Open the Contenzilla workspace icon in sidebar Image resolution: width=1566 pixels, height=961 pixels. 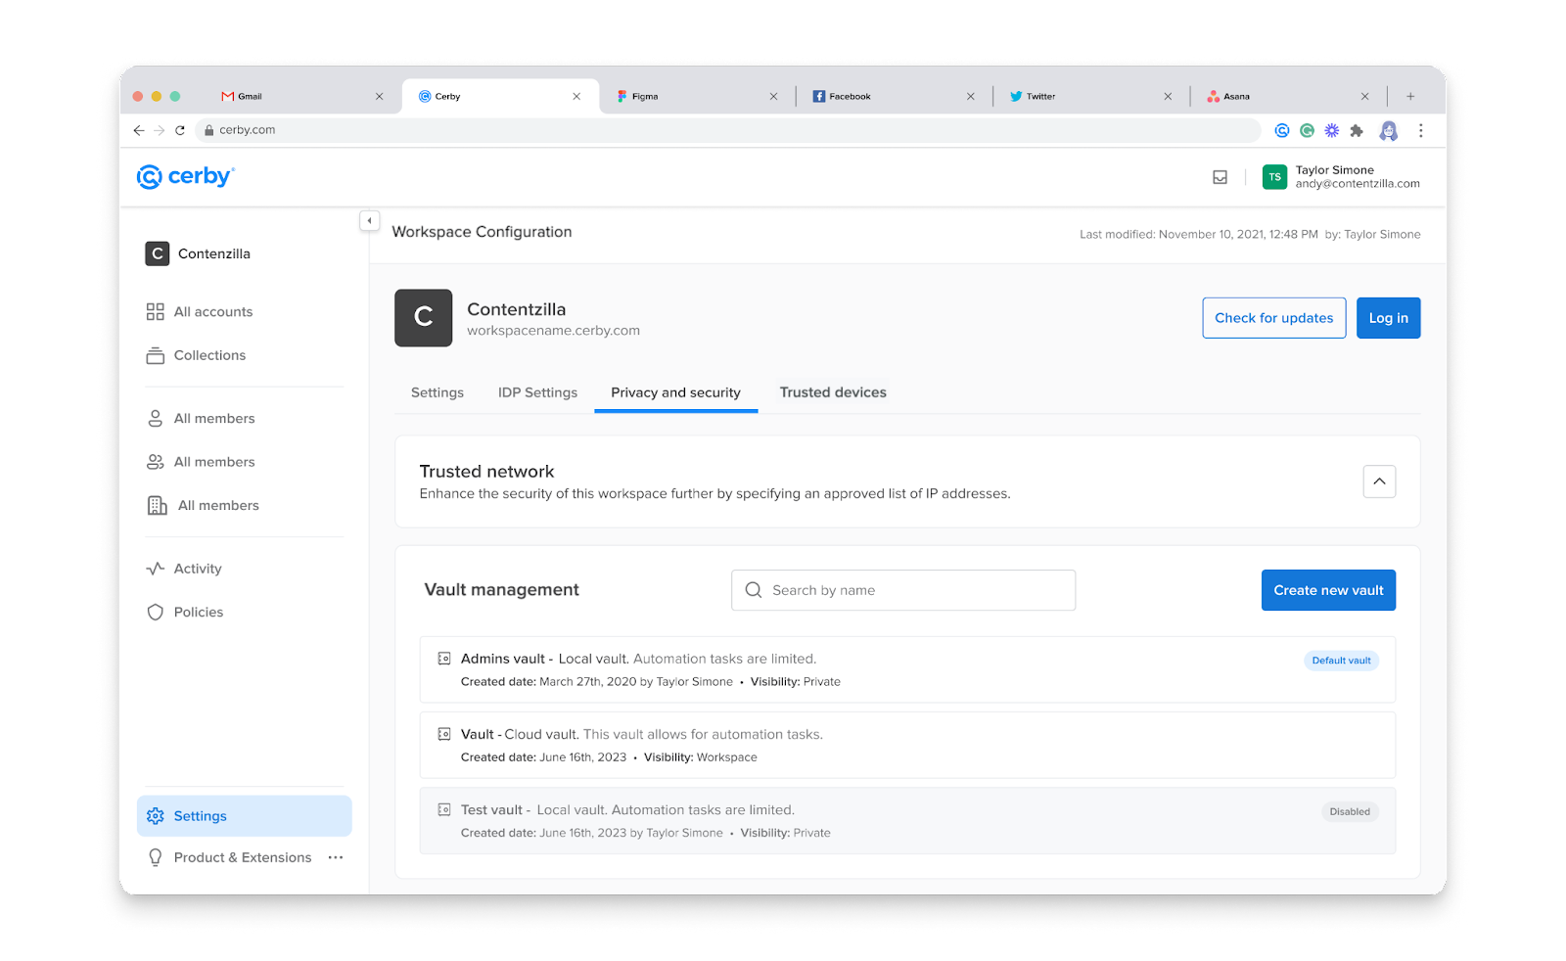(157, 253)
